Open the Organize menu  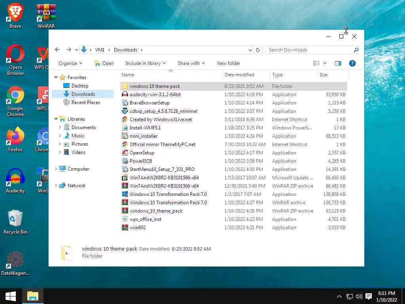click(x=70, y=63)
